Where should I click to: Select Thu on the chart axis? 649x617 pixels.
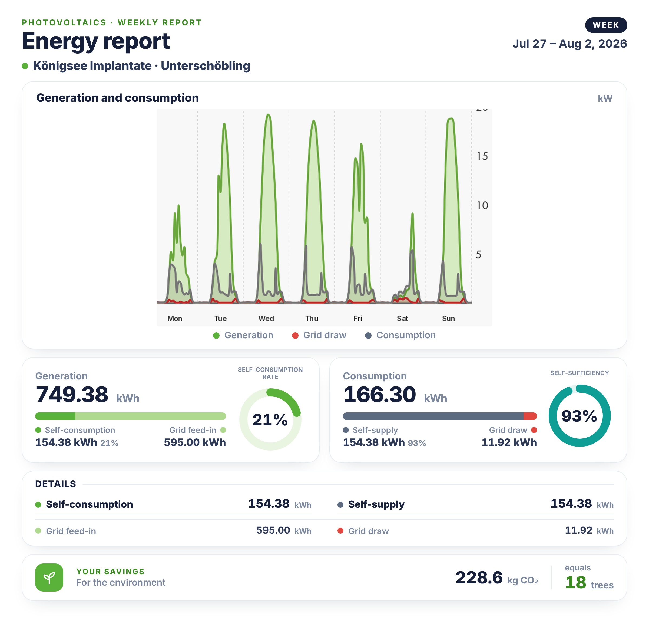click(312, 318)
